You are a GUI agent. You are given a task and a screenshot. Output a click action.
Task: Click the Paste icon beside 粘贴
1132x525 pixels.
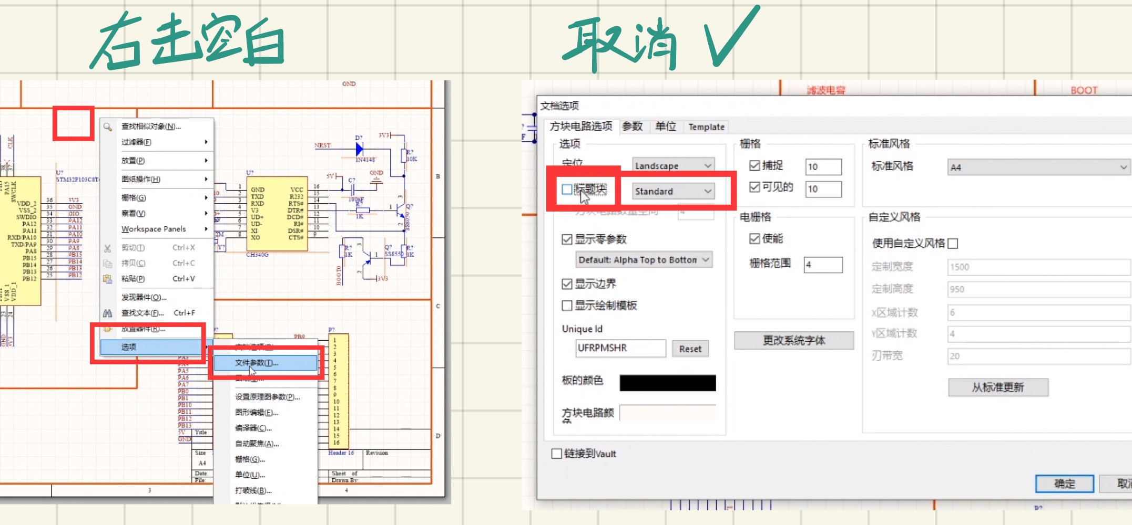(107, 279)
